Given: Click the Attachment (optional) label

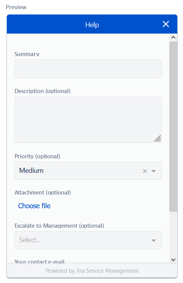Looking at the screenshot, I should (43, 192).
